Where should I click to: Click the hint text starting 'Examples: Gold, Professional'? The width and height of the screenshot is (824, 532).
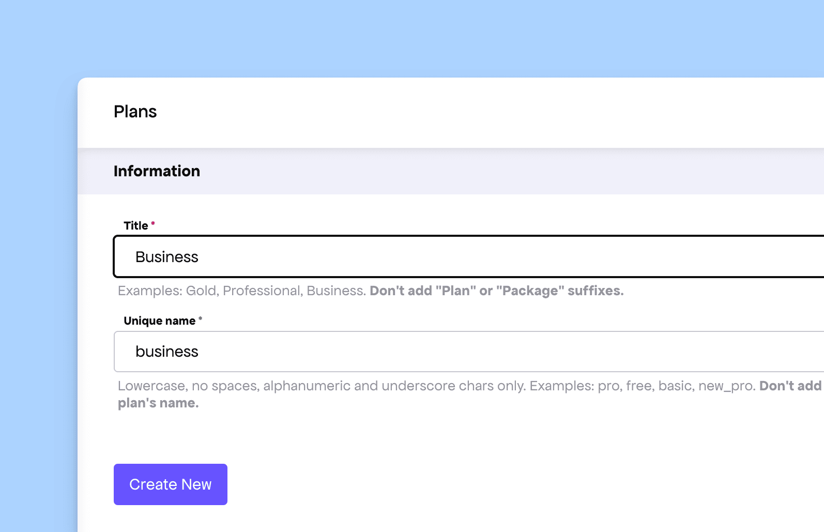(x=371, y=291)
